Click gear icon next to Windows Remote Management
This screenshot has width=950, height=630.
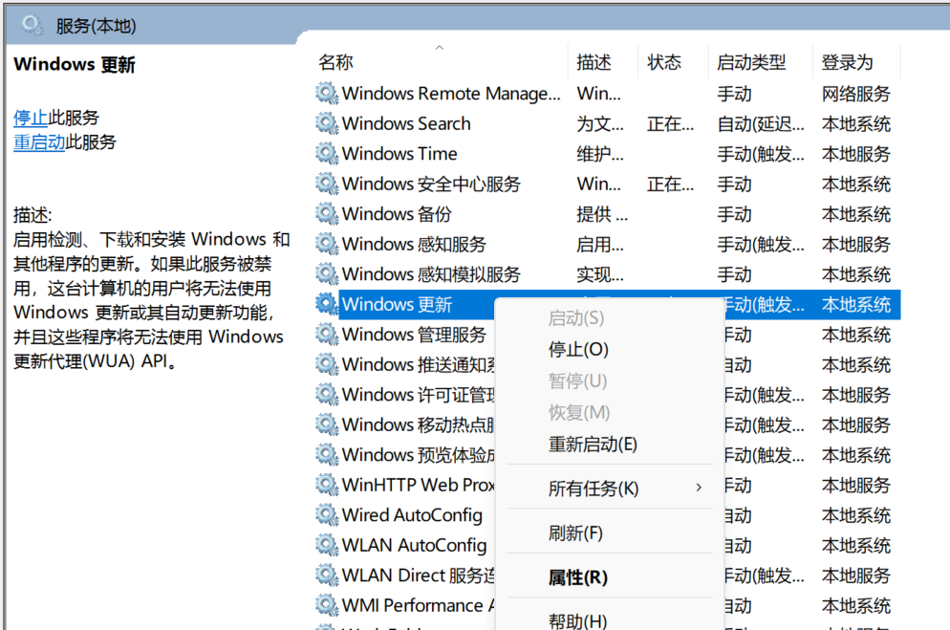point(327,94)
